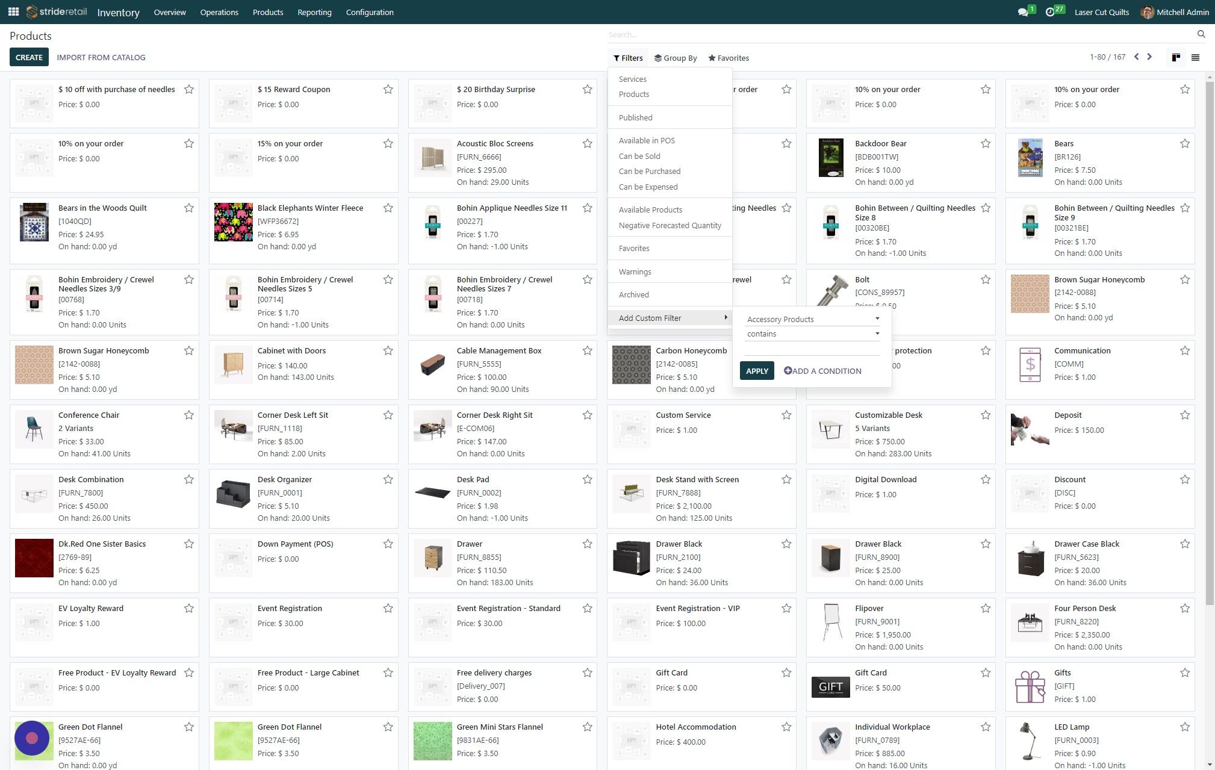1215x770 pixels.
Task: Click the vertical page scrollbar
Action: point(1210,343)
